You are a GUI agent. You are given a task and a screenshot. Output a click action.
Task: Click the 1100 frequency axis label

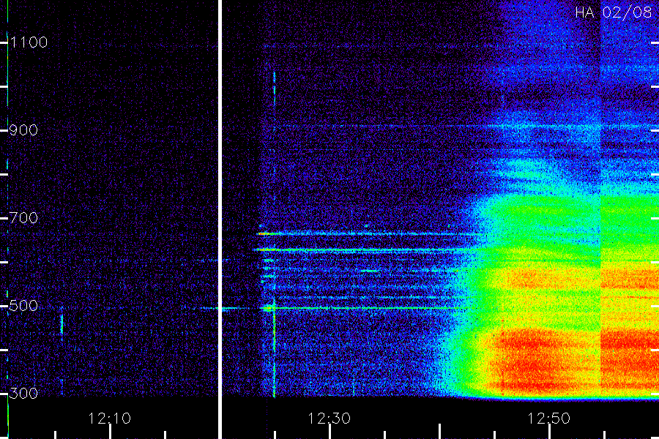29,42
